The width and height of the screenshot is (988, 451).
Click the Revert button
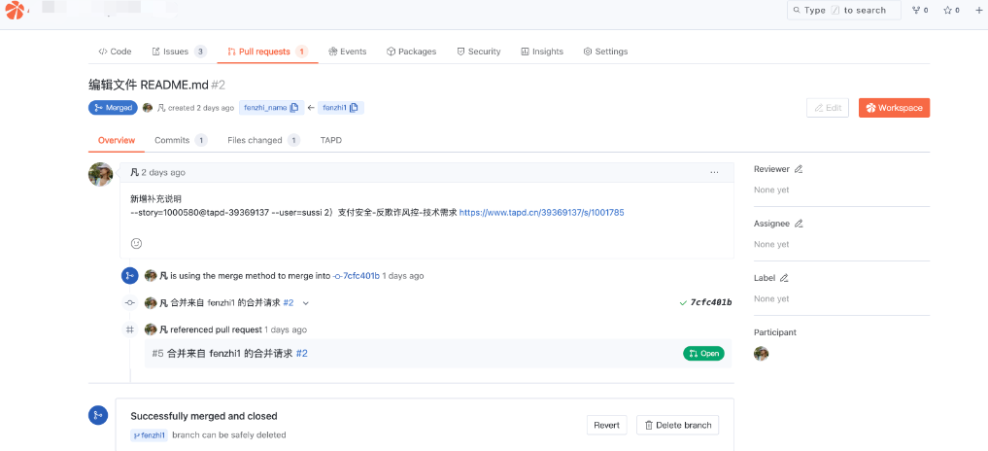pyautogui.click(x=606, y=425)
